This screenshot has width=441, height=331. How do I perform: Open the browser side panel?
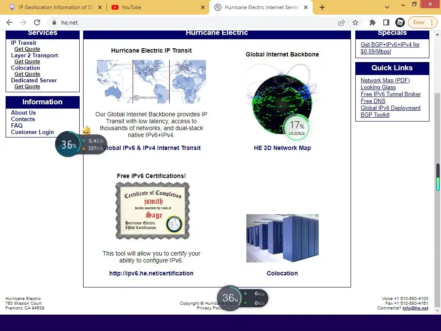point(386,22)
